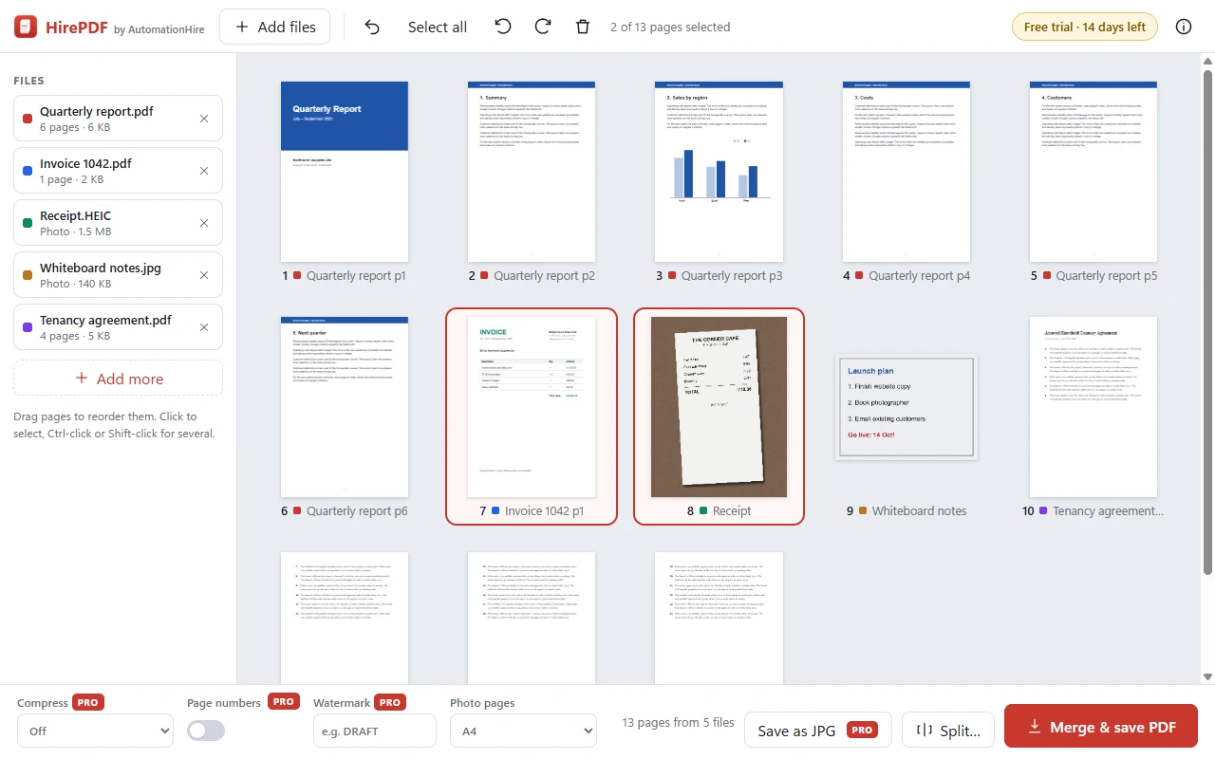Open the info icon beside trial badge
The image size is (1215, 759).
tap(1184, 27)
